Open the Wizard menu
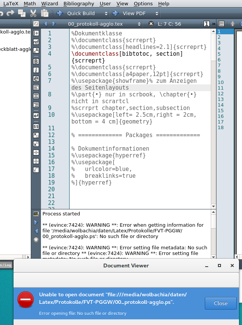Screen dimensions: 242x325 coord(50,3)
